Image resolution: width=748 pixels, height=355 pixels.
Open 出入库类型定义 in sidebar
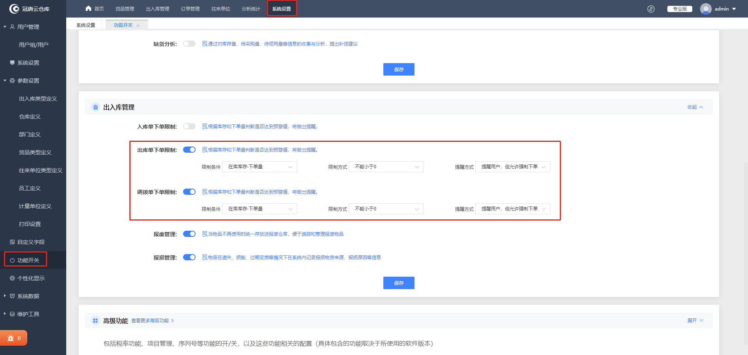[38, 99]
